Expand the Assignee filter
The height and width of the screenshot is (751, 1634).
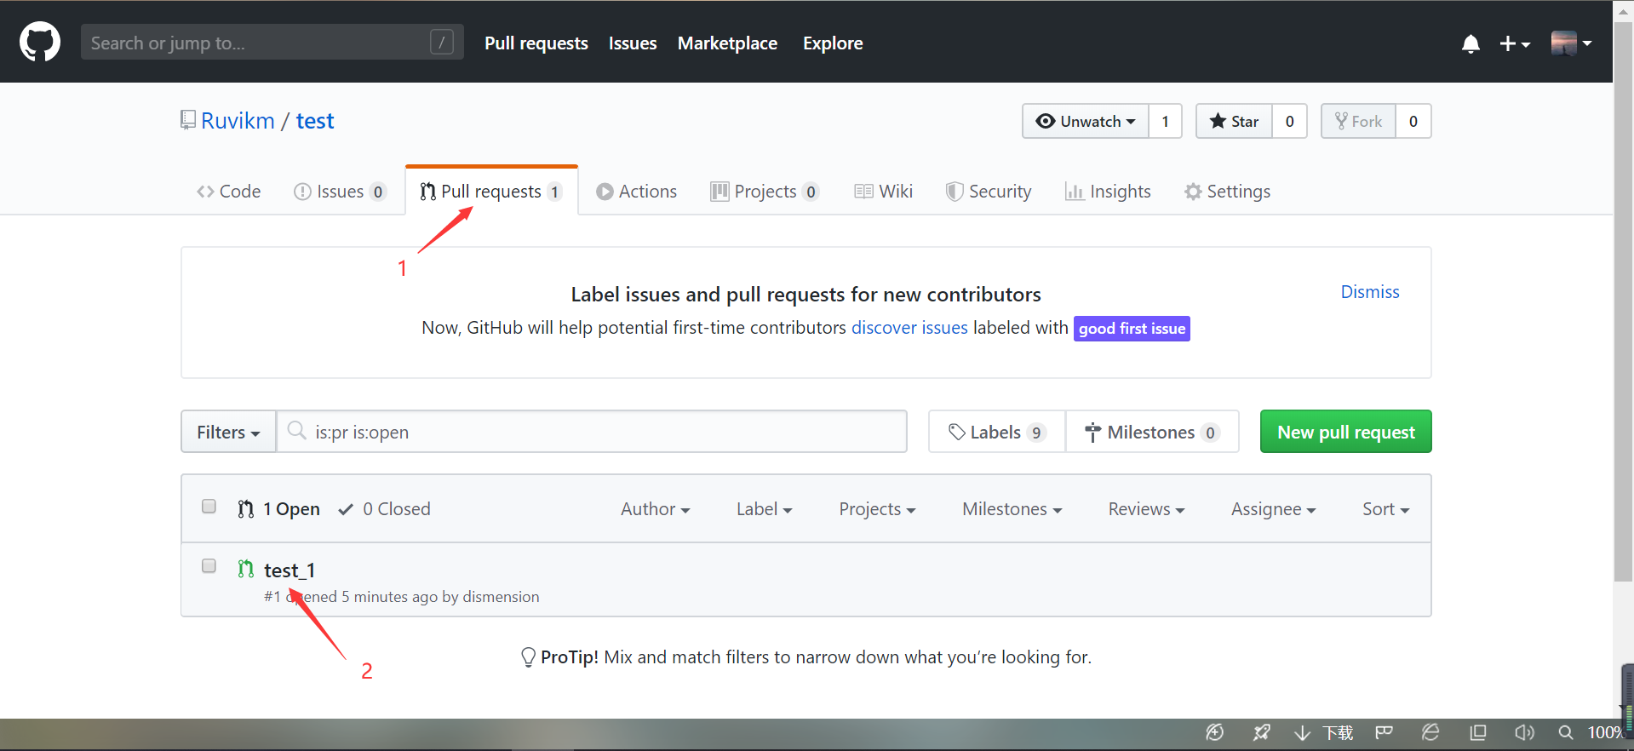(1273, 509)
